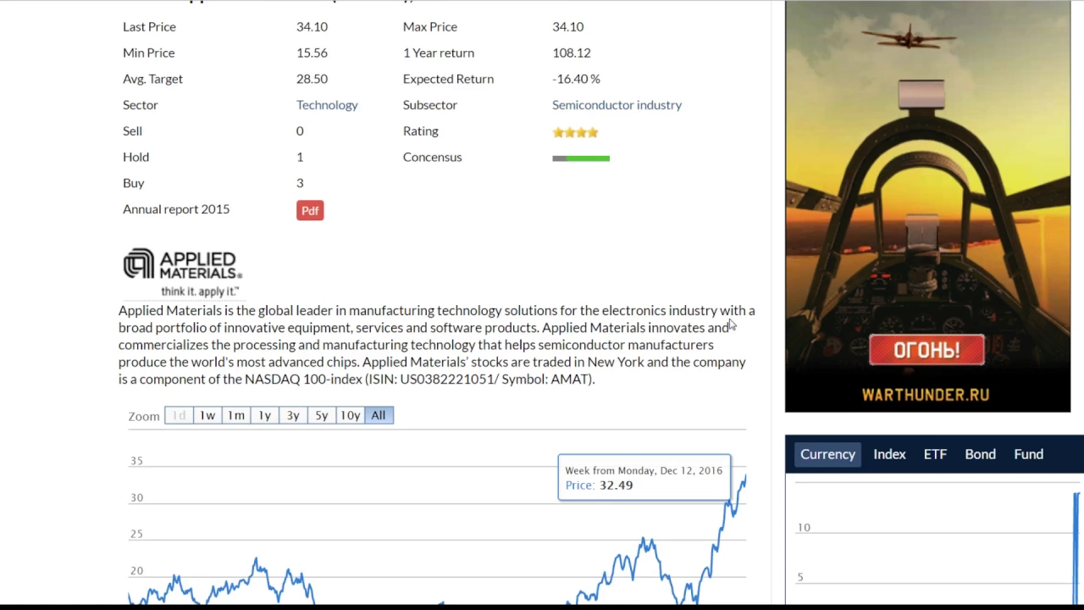The width and height of the screenshot is (1084, 610).
Task: Click the 30 axis label on chart
Action: (136, 498)
